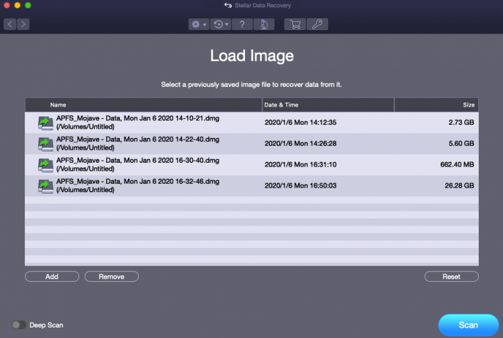The image size is (503, 338).
Task: Open the resume recovery history dropdown
Action: pos(221,24)
